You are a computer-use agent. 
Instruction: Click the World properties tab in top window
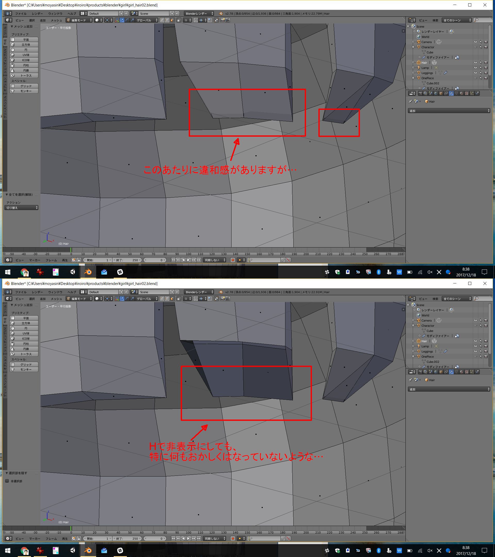point(436,93)
